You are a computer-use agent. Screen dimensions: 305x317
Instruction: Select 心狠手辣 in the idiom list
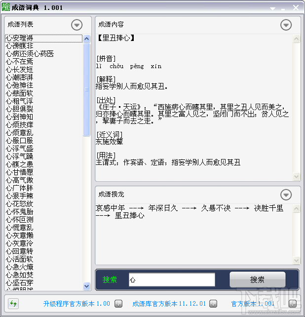click(x=20, y=196)
